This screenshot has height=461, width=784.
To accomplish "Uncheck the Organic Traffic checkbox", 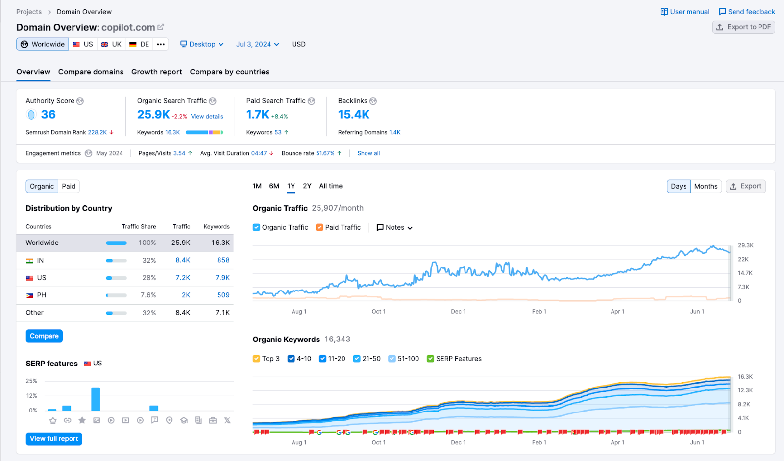I will pos(256,227).
